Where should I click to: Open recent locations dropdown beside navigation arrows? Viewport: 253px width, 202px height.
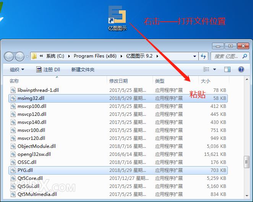(27, 57)
